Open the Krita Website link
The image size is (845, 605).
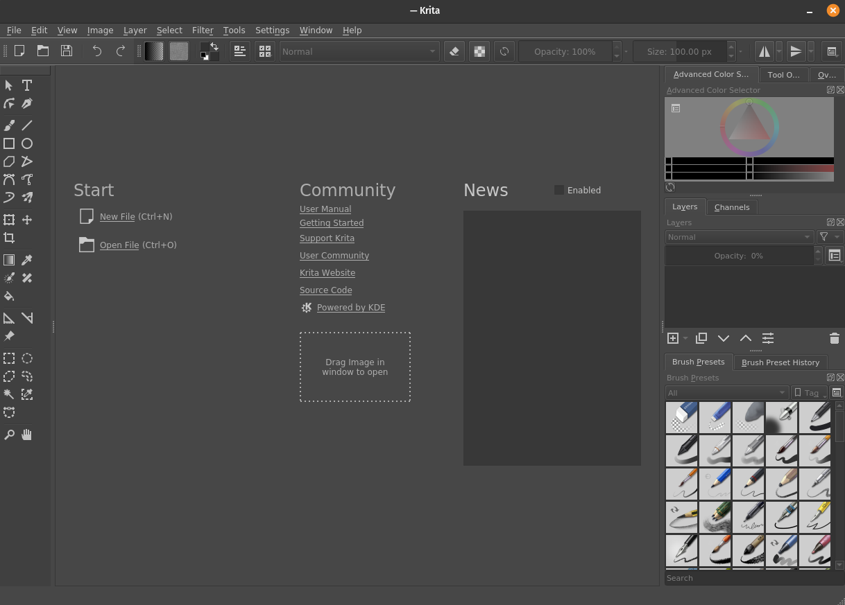(x=327, y=273)
